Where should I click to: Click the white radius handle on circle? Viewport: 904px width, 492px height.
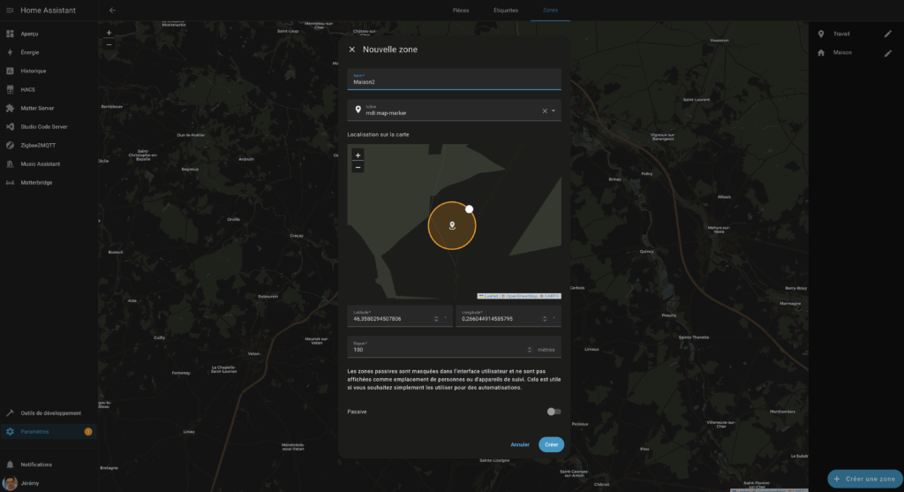pyautogui.click(x=470, y=209)
